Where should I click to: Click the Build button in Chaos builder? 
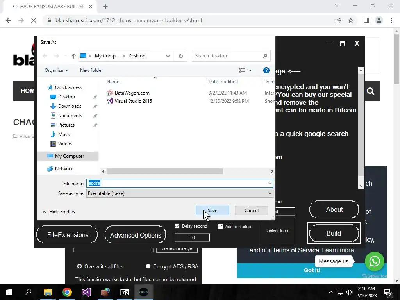click(x=334, y=233)
